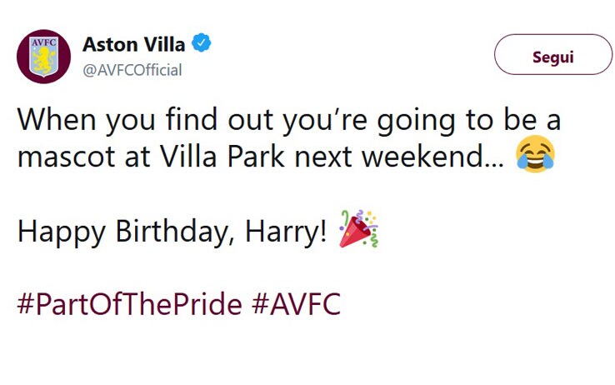Click the 'Happy Birthday, Harry!' text
615x385 pixels.
point(172,232)
